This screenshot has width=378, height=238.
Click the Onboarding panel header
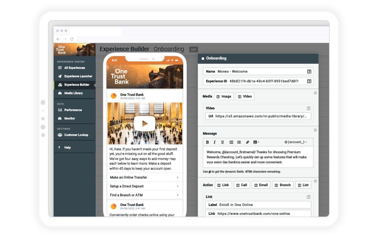tap(258, 59)
